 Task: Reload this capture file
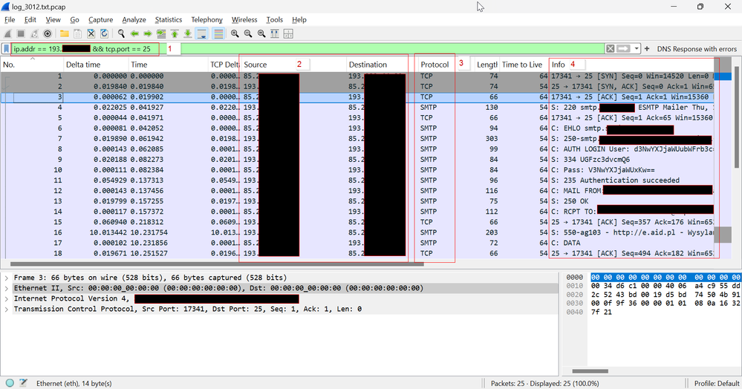tap(104, 33)
